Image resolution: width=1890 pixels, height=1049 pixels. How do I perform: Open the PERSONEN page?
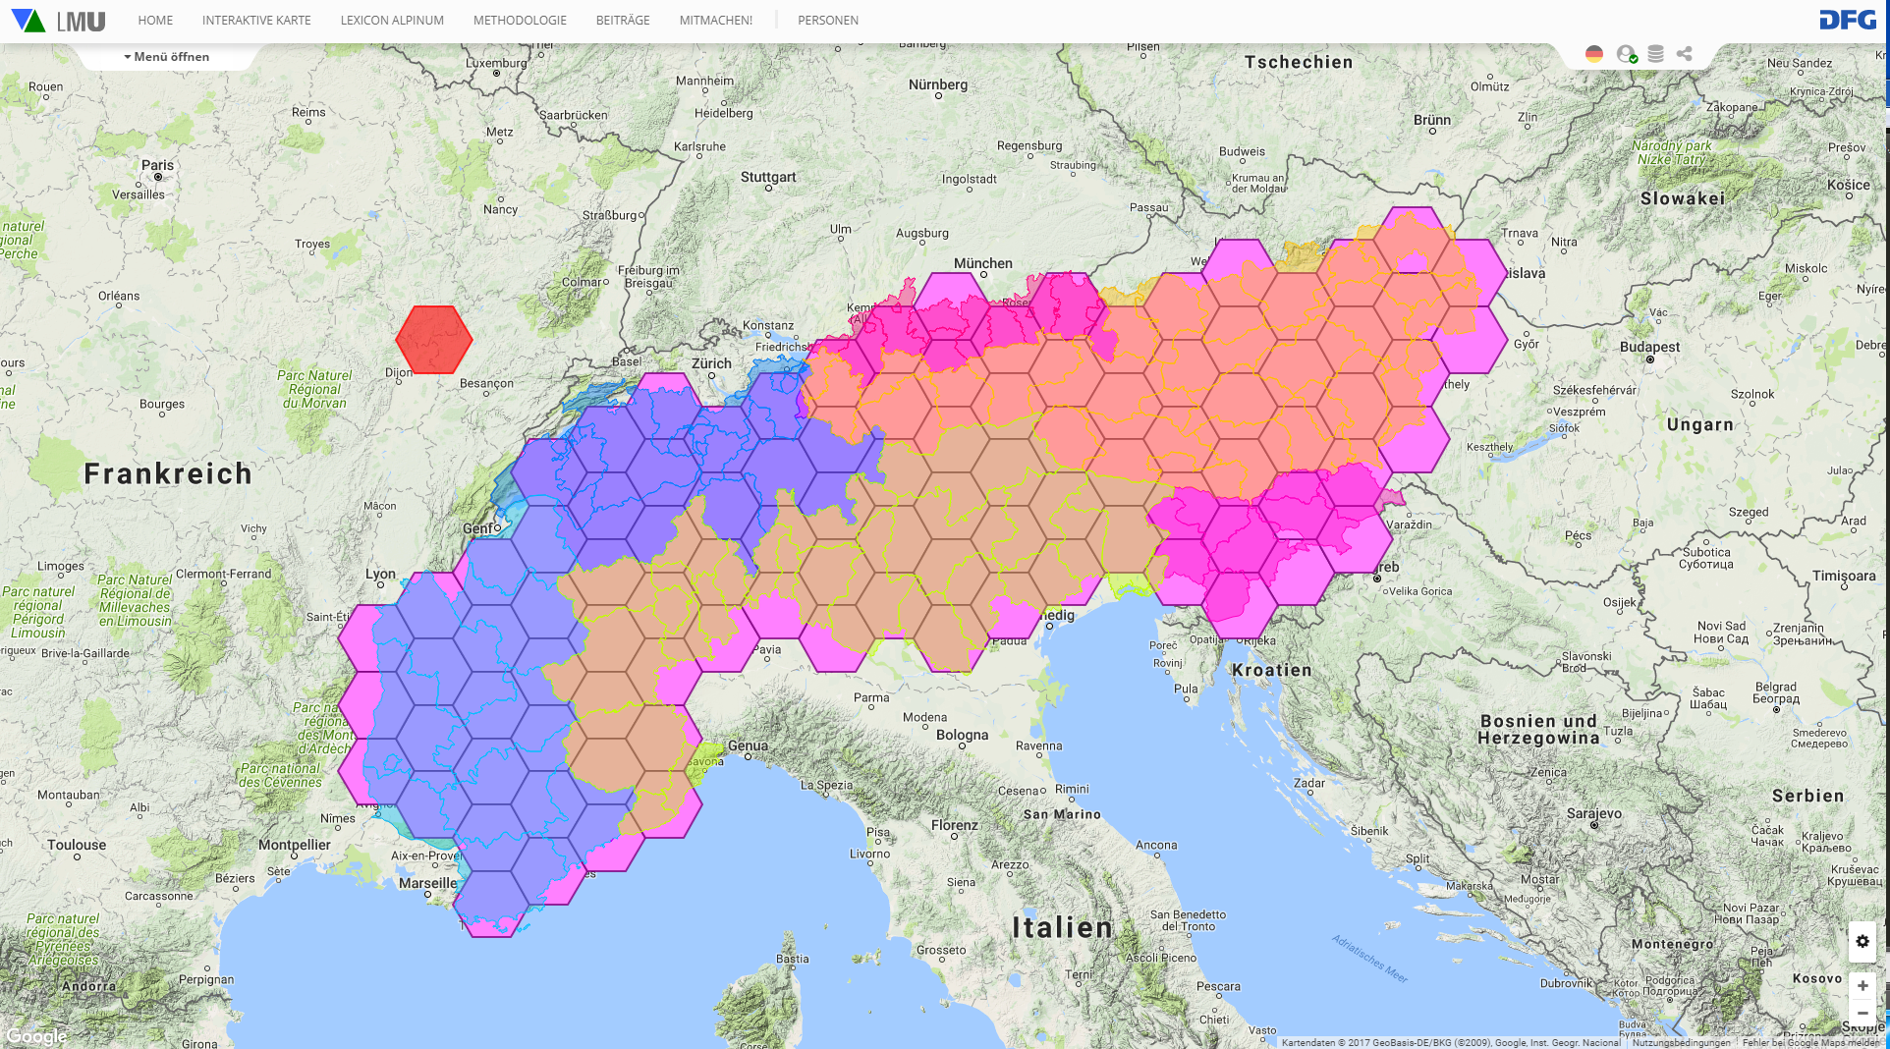tap(828, 21)
